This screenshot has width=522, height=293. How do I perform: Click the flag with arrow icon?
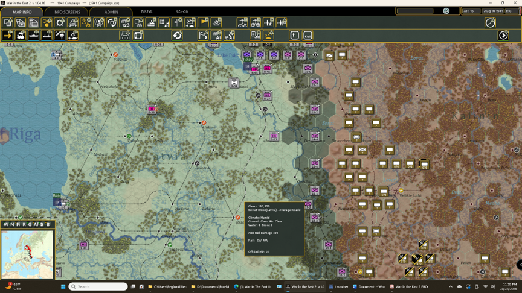point(204,35)
